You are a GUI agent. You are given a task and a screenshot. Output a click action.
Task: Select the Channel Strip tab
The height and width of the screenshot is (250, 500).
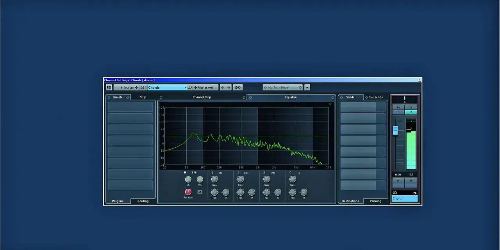202,97
